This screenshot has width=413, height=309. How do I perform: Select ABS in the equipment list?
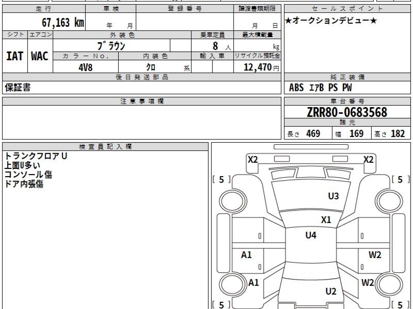tap(296, 88)
